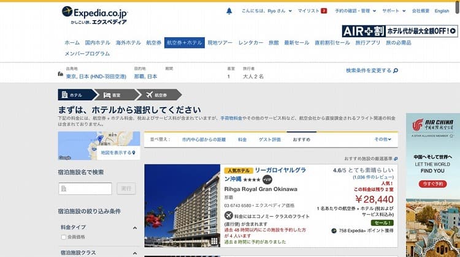Image resolution: width=460 pixels, height=257 pixels.
Task: Open the リーガロイヤルグラン沖縄 hotel title link
Action: pos(265,174)
